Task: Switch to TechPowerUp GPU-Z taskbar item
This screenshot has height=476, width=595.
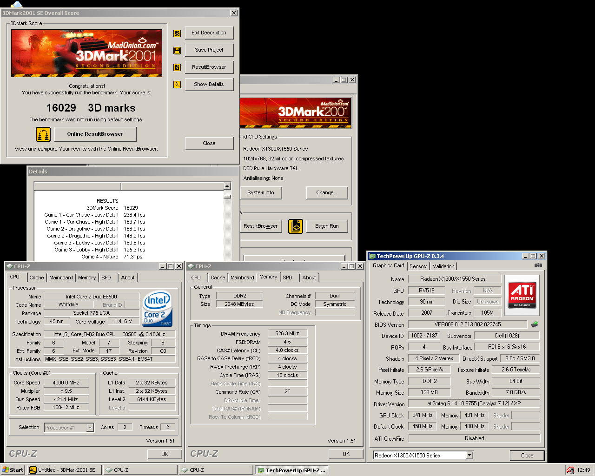Action: pyautogui.click(x=293, y=470)
